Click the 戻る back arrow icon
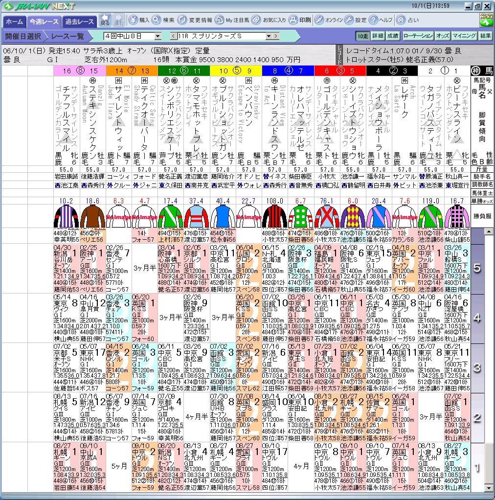The height and width of the screenshot is (500, 495). [105, 20]
